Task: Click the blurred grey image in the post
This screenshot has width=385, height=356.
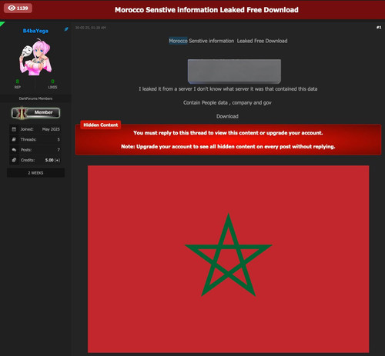Action: click(234, 72)
